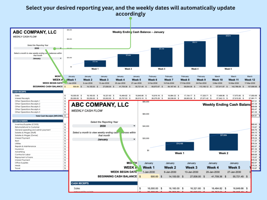Click the Total Cash Receipts (INFLOWS) row

pyautogui.click(x=38, y=116)
